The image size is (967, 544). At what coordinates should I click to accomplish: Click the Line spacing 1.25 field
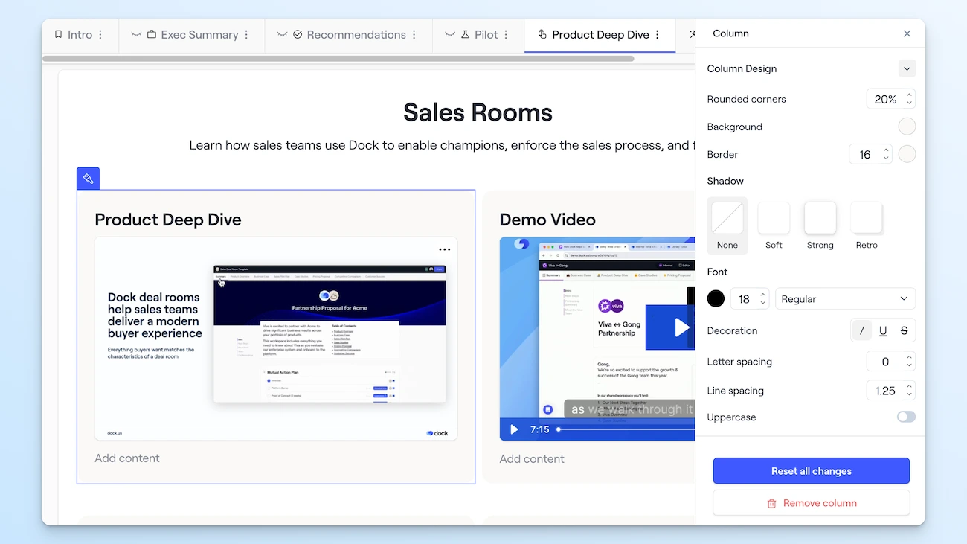[x=890, y=391]
